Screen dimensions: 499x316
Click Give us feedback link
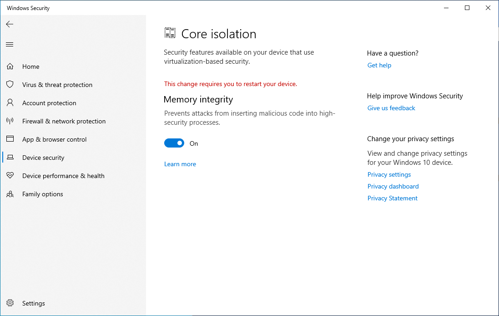[391, 108]
